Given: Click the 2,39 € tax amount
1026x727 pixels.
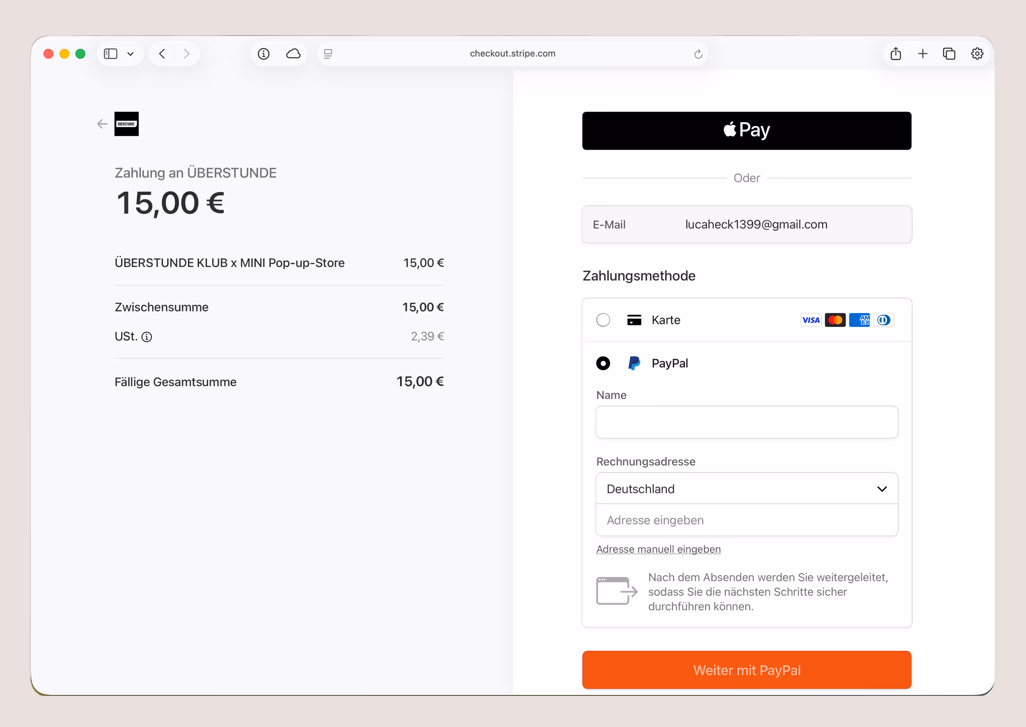Looking at the screenshot, I should tap(427, 336).
